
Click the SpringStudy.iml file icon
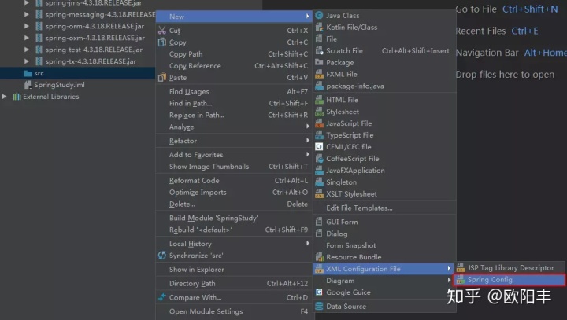point(28,85)
